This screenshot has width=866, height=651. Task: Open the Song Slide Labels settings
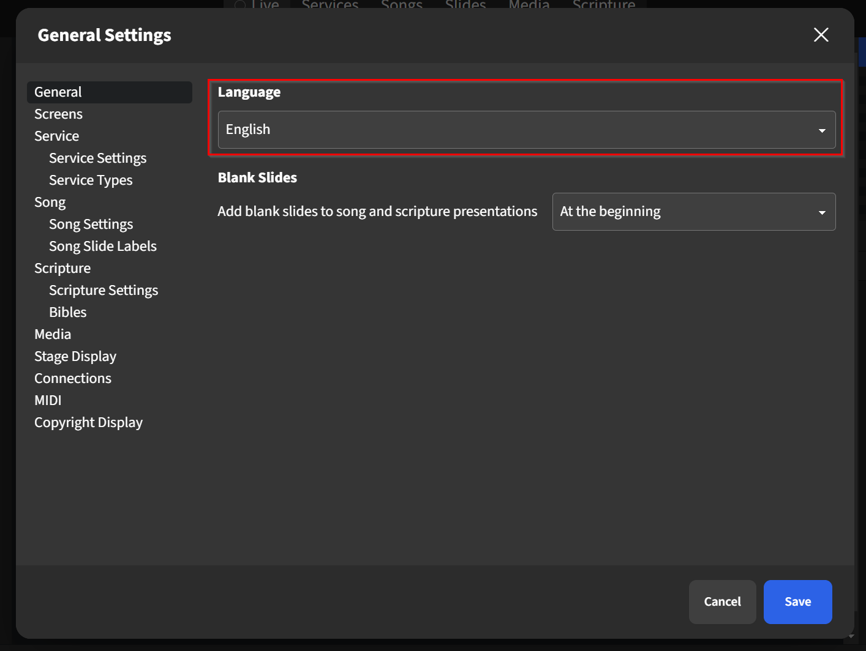coord(103,246)
